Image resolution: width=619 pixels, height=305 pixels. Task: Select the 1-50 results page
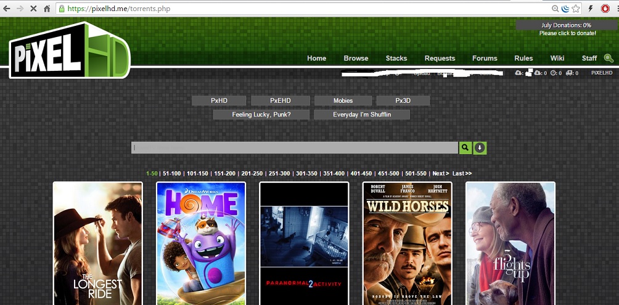click(152, 174)
